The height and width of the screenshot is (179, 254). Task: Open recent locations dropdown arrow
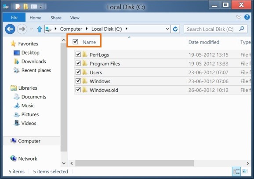point(32,29)
